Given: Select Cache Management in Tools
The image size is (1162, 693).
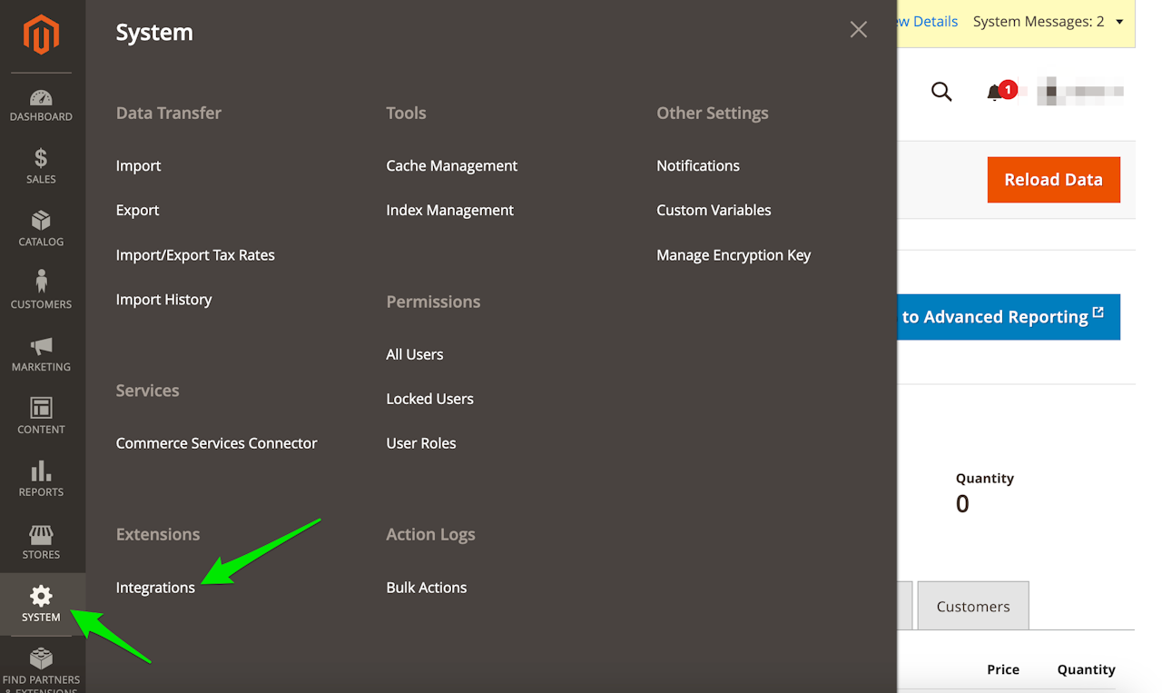Looking at the screenshot, I should (451, 165).
